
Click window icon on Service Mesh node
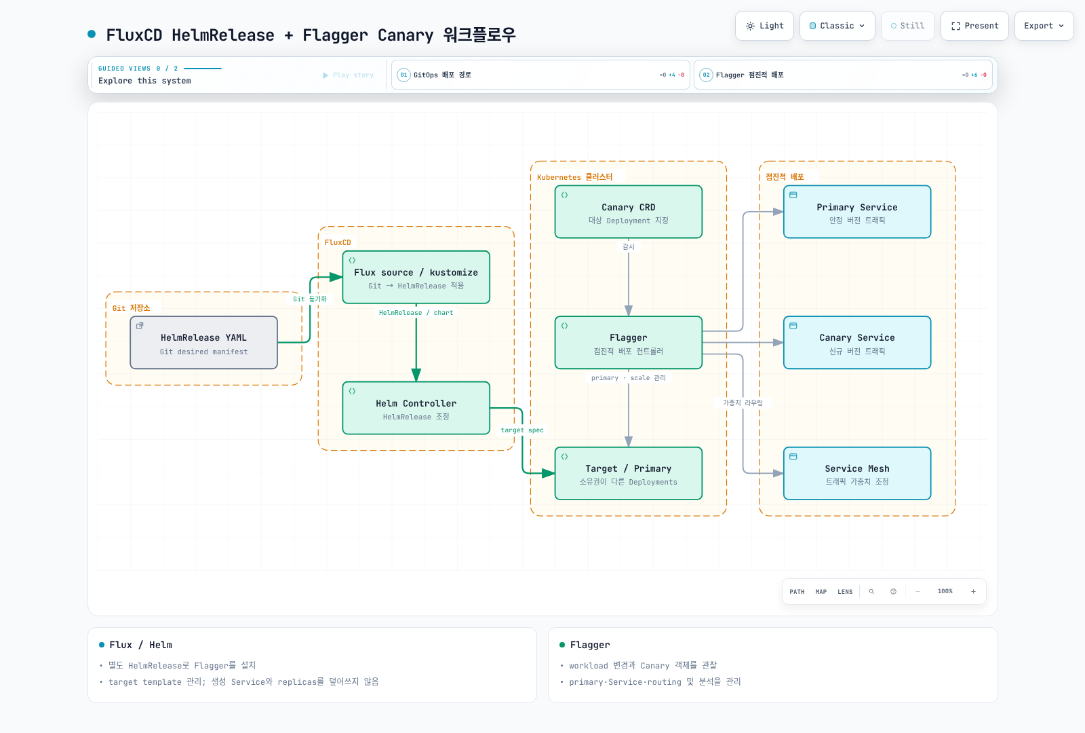coord(793,457)
